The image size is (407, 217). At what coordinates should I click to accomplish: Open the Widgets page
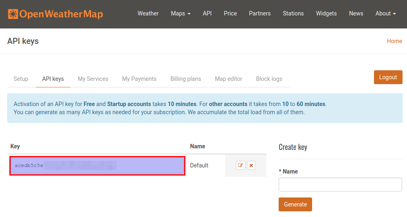(x=326, y=13)
